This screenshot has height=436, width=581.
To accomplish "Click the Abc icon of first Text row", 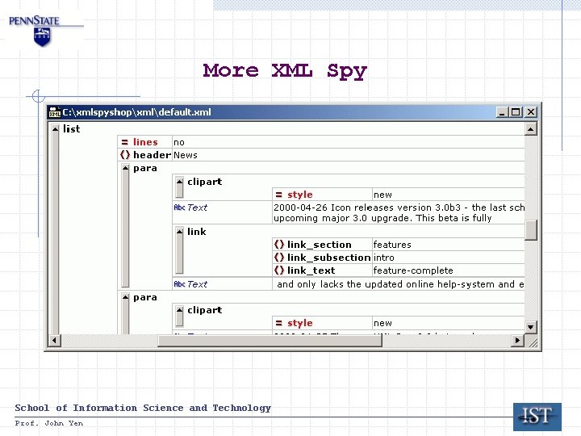I will tap(179, 208).
